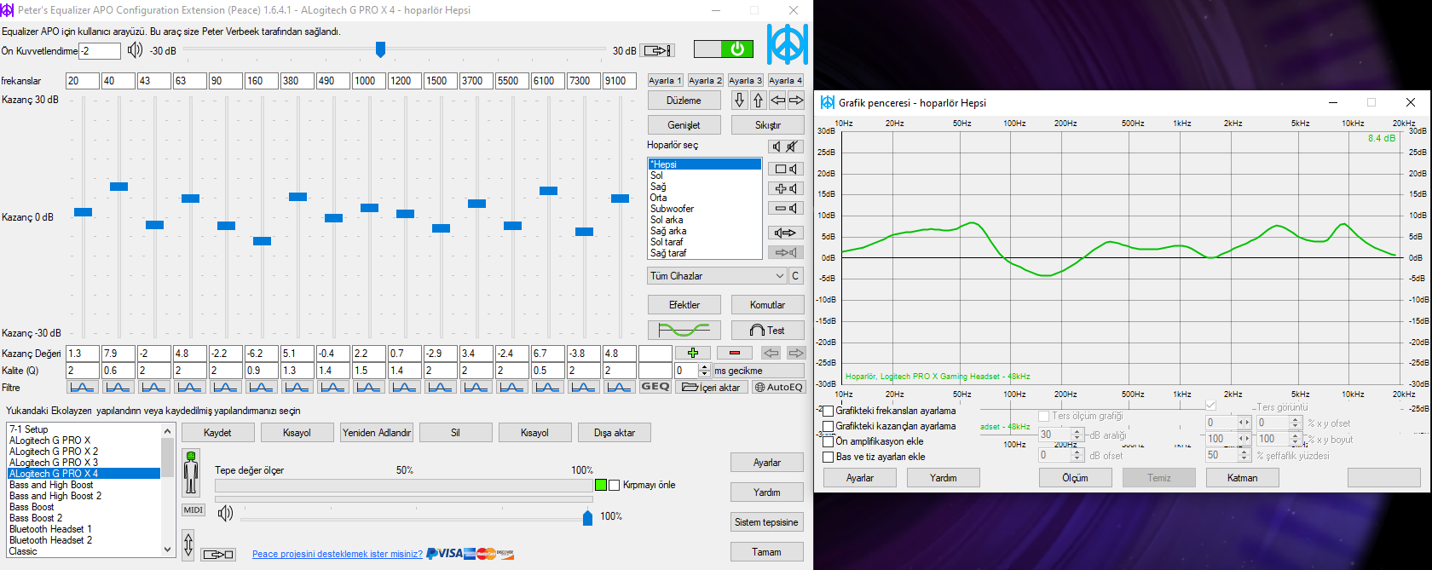Screen dimensions: 1432x570
Task: Click the MIDI button
Action: pos(193,510)
